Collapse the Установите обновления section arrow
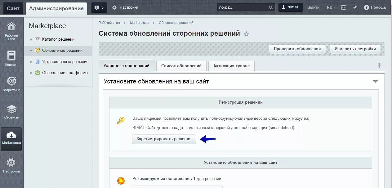The height and width of the screenshot is (188, 392). pyautogui.click(x=376, y=82)
